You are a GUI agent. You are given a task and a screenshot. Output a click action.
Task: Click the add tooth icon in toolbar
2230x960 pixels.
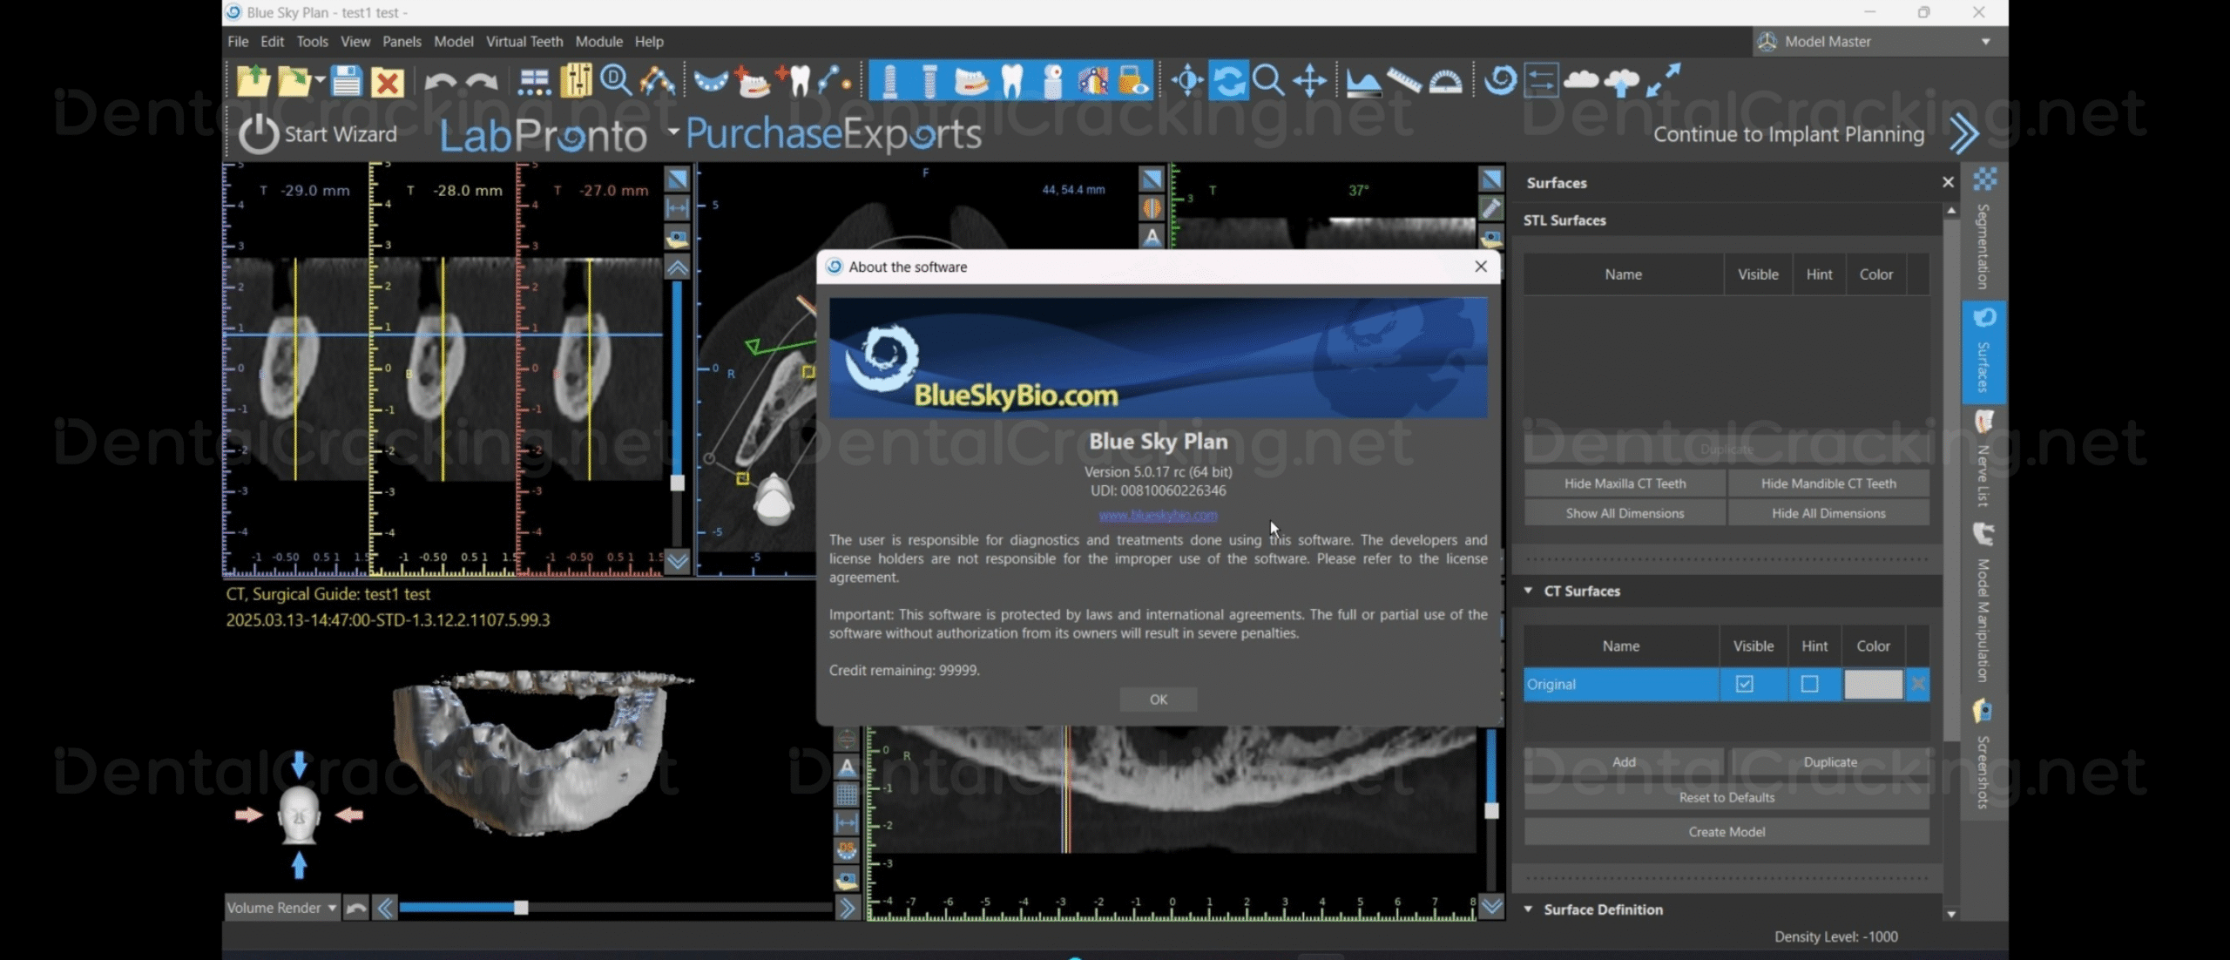tap(794, 81)
